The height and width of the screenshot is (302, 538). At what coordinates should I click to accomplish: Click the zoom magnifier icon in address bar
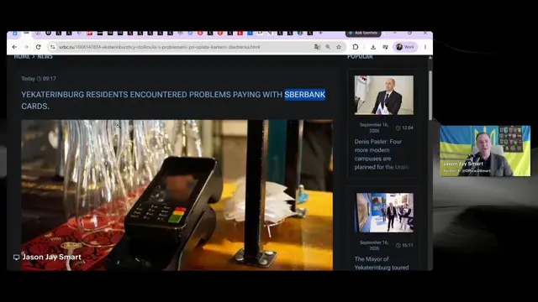pos(328,47)
